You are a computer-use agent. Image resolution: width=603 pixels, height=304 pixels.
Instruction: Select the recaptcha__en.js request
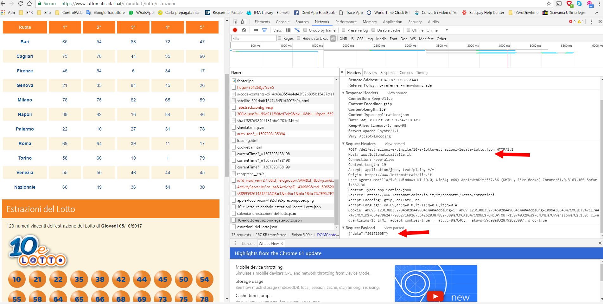click(251, 174)
